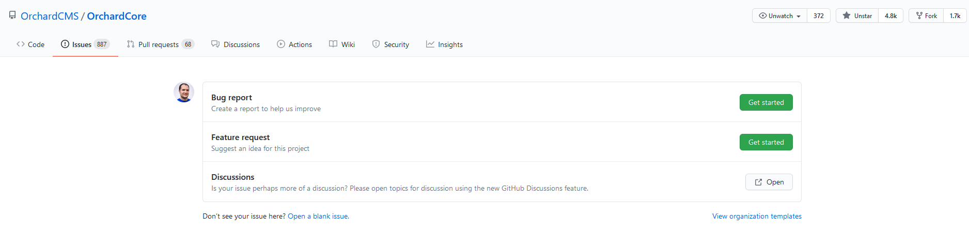The height and width of the screenshot is (231, 969).
Task: Click the Actions play icon
Action: click(x=281, y=44)
